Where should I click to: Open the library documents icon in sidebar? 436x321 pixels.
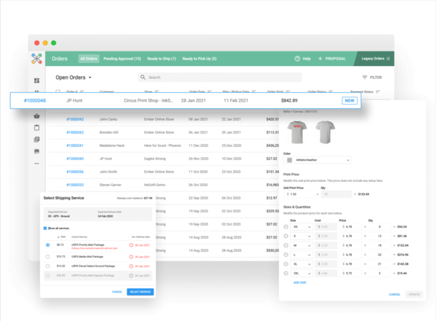37,139
